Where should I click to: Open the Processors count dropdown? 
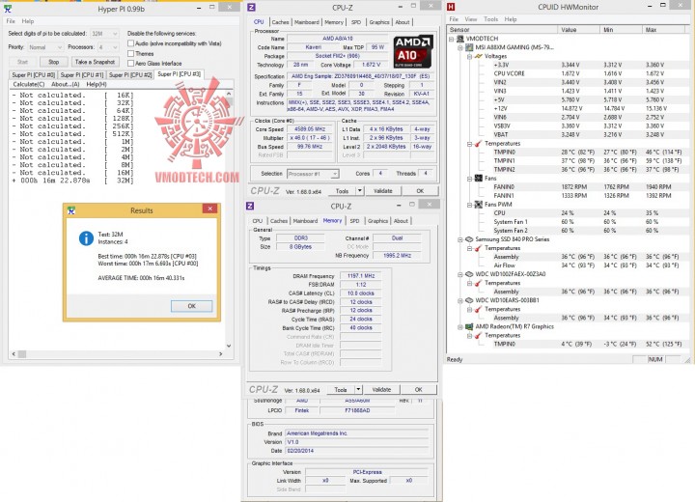point(108,47)
